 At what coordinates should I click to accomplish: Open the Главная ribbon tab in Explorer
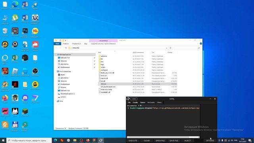(66, 44)
